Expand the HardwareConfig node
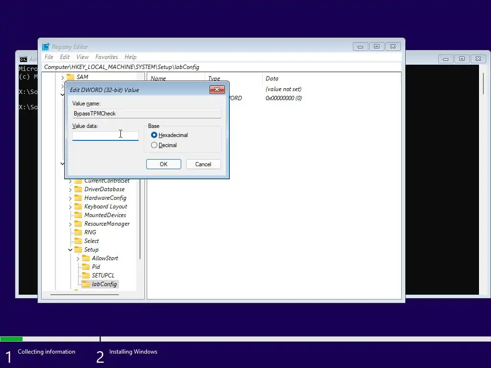 pos(70,198)
